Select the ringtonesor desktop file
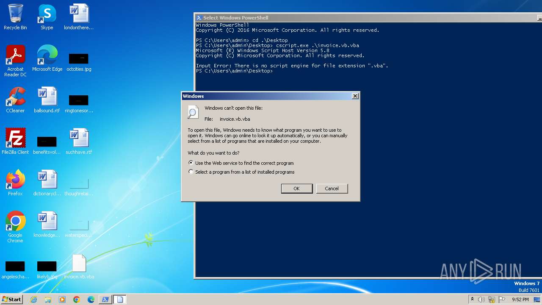 (79, 103)
